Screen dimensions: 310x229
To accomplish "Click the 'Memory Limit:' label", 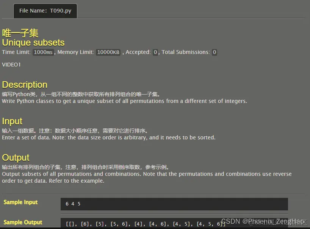I will point(76,52).
